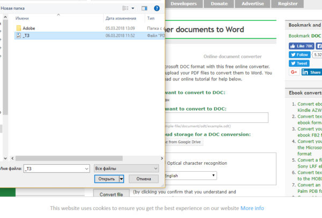Viewport: 322px width, 218px height.
Task: Open the OCR language English dropdown
Action: pos(191,176)
